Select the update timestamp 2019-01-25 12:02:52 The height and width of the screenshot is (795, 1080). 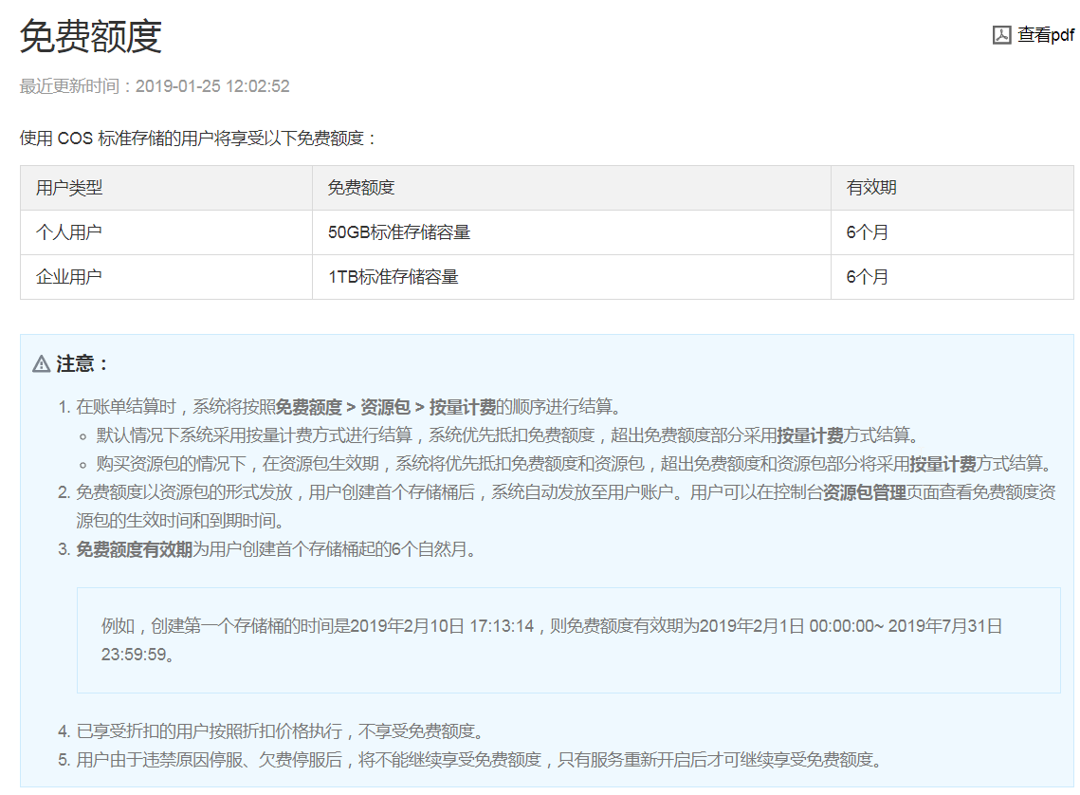coord(212,86)
